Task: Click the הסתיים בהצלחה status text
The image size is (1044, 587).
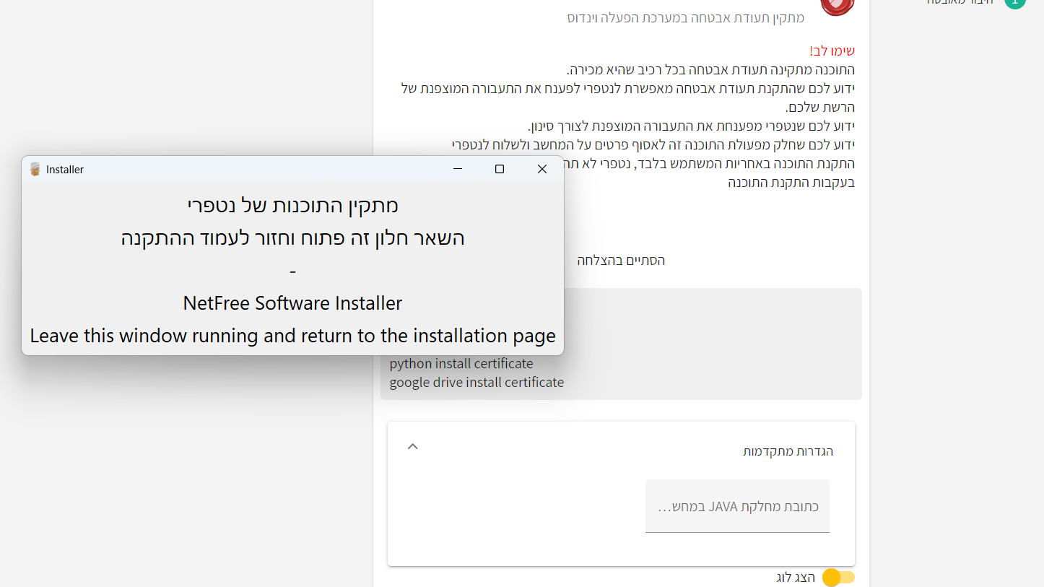Action: coord(621,260)
